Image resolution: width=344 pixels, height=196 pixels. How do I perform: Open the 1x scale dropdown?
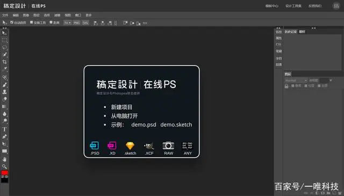coord(68,23)
